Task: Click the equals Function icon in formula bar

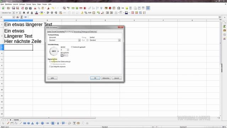Action: [26, 17]
